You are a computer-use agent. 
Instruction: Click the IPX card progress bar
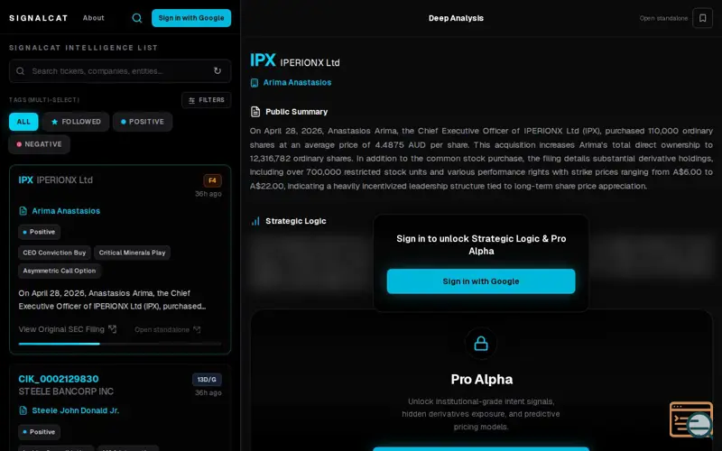click(120, 344)
